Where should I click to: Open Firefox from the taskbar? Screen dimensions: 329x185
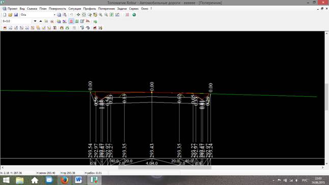(64, 180)
